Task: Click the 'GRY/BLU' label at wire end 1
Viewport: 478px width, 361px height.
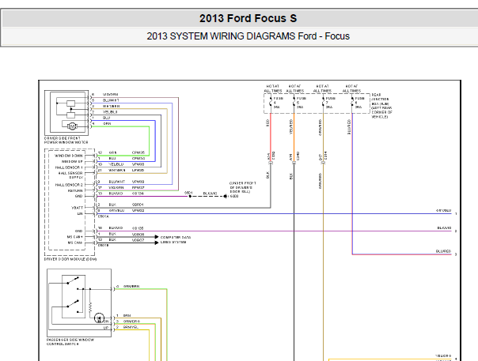Action: pyautogui.click(x=443, y=210)
